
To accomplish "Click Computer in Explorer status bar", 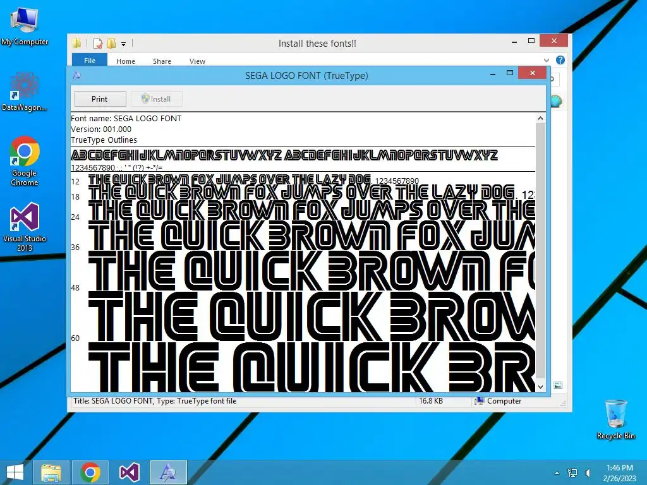I will click(x=498, y=401).
